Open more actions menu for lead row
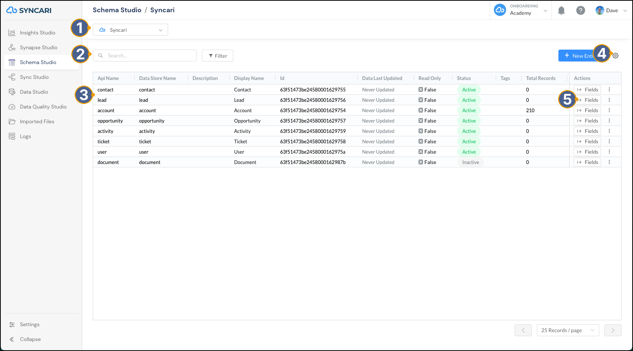The image size is (633, 351). [609, 100]
